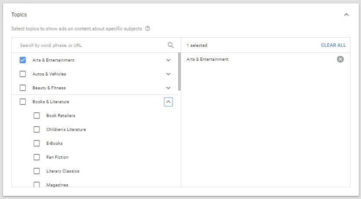
Task: Tick the E-Books checkbox
Action: [x=36, y=143]
